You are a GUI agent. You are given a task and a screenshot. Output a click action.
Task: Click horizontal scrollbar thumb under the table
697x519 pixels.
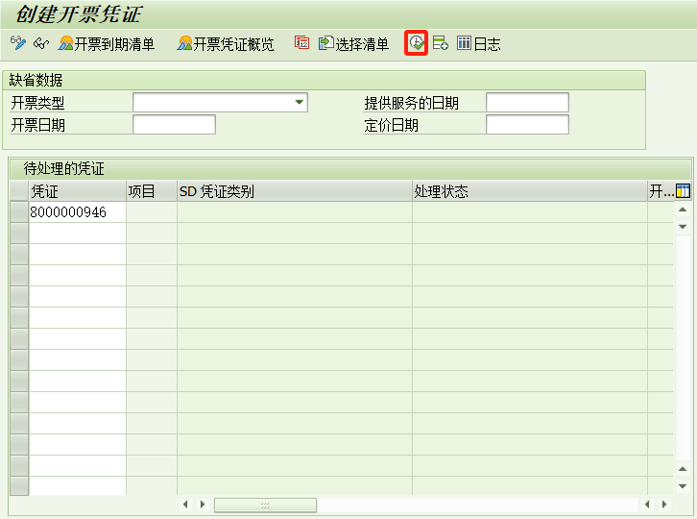tap(265, 506)
